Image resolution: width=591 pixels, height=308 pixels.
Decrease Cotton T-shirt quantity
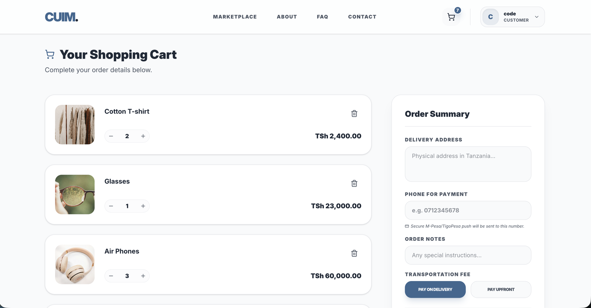pos(111,136)
